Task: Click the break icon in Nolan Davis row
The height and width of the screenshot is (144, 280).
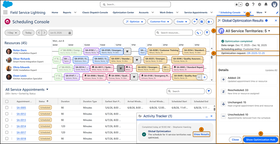Action: 127,51
